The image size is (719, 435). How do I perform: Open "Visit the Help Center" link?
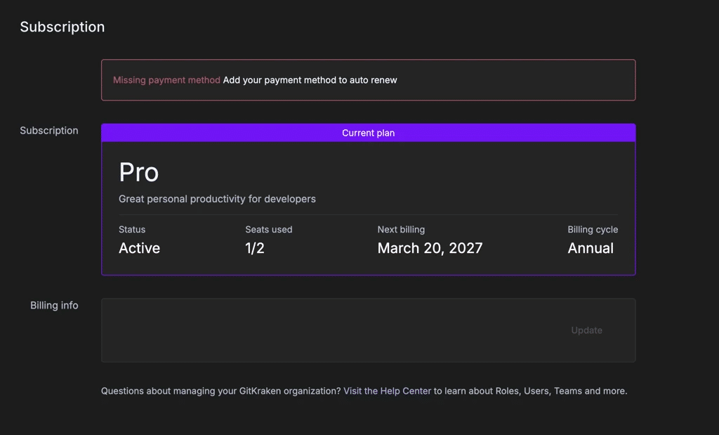(x=387, y=391)
